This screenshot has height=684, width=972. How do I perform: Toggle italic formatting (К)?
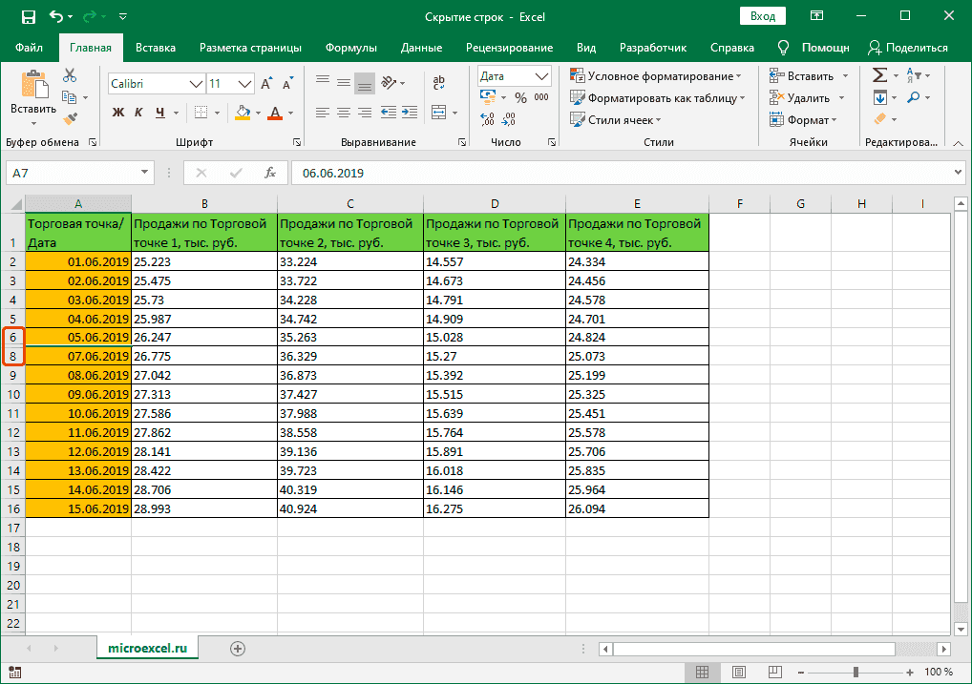pyautogui.click(x=140, y=113)
